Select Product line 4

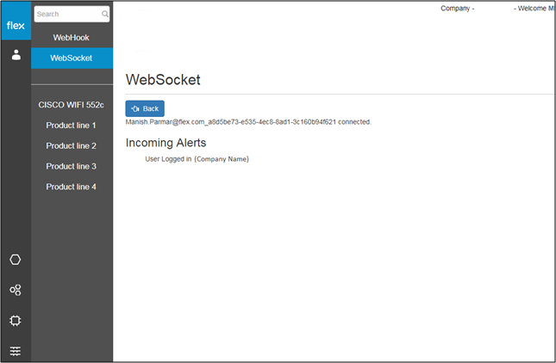(71, 187)
